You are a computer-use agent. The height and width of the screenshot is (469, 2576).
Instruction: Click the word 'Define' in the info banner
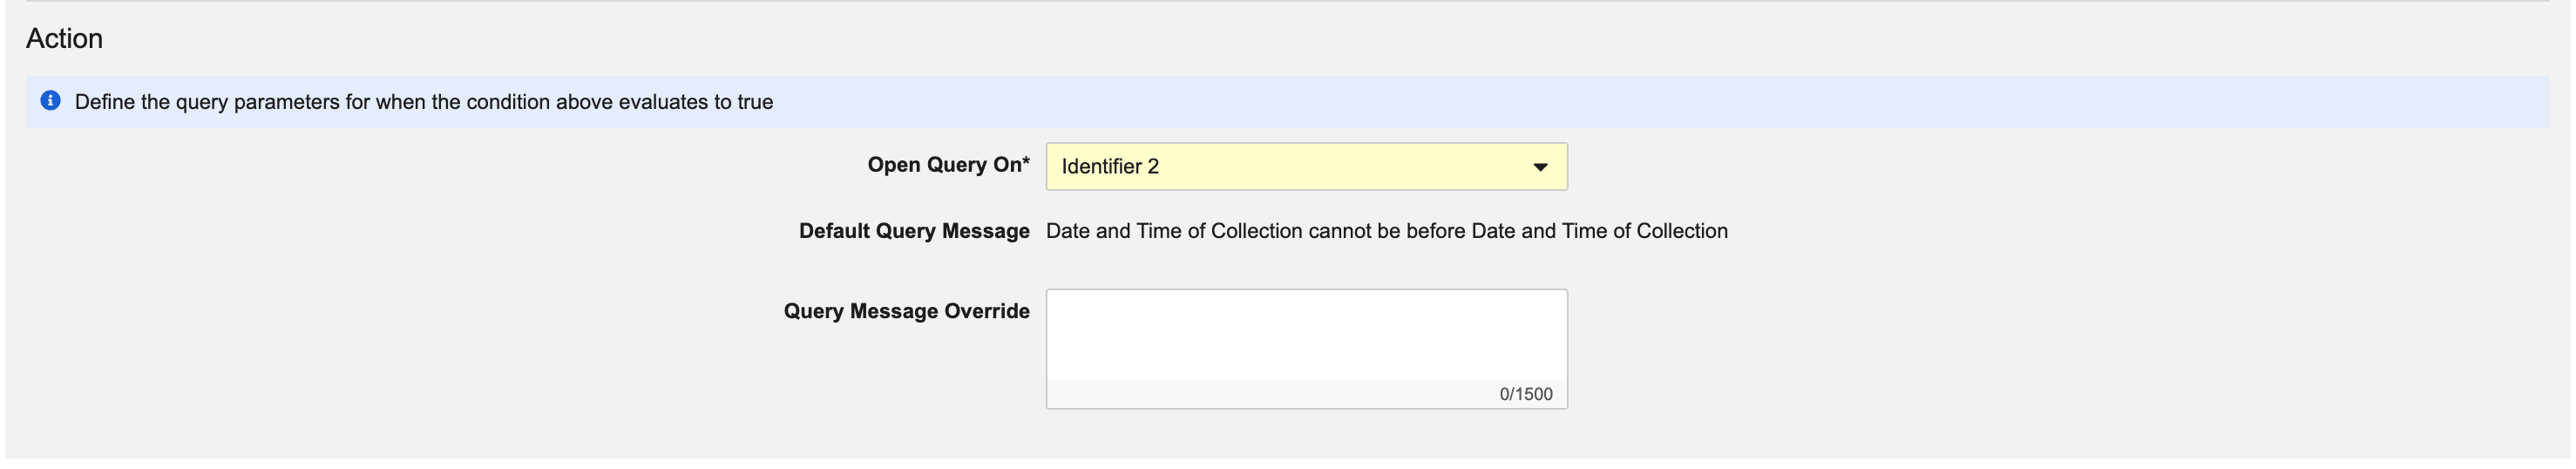[104, 102]
